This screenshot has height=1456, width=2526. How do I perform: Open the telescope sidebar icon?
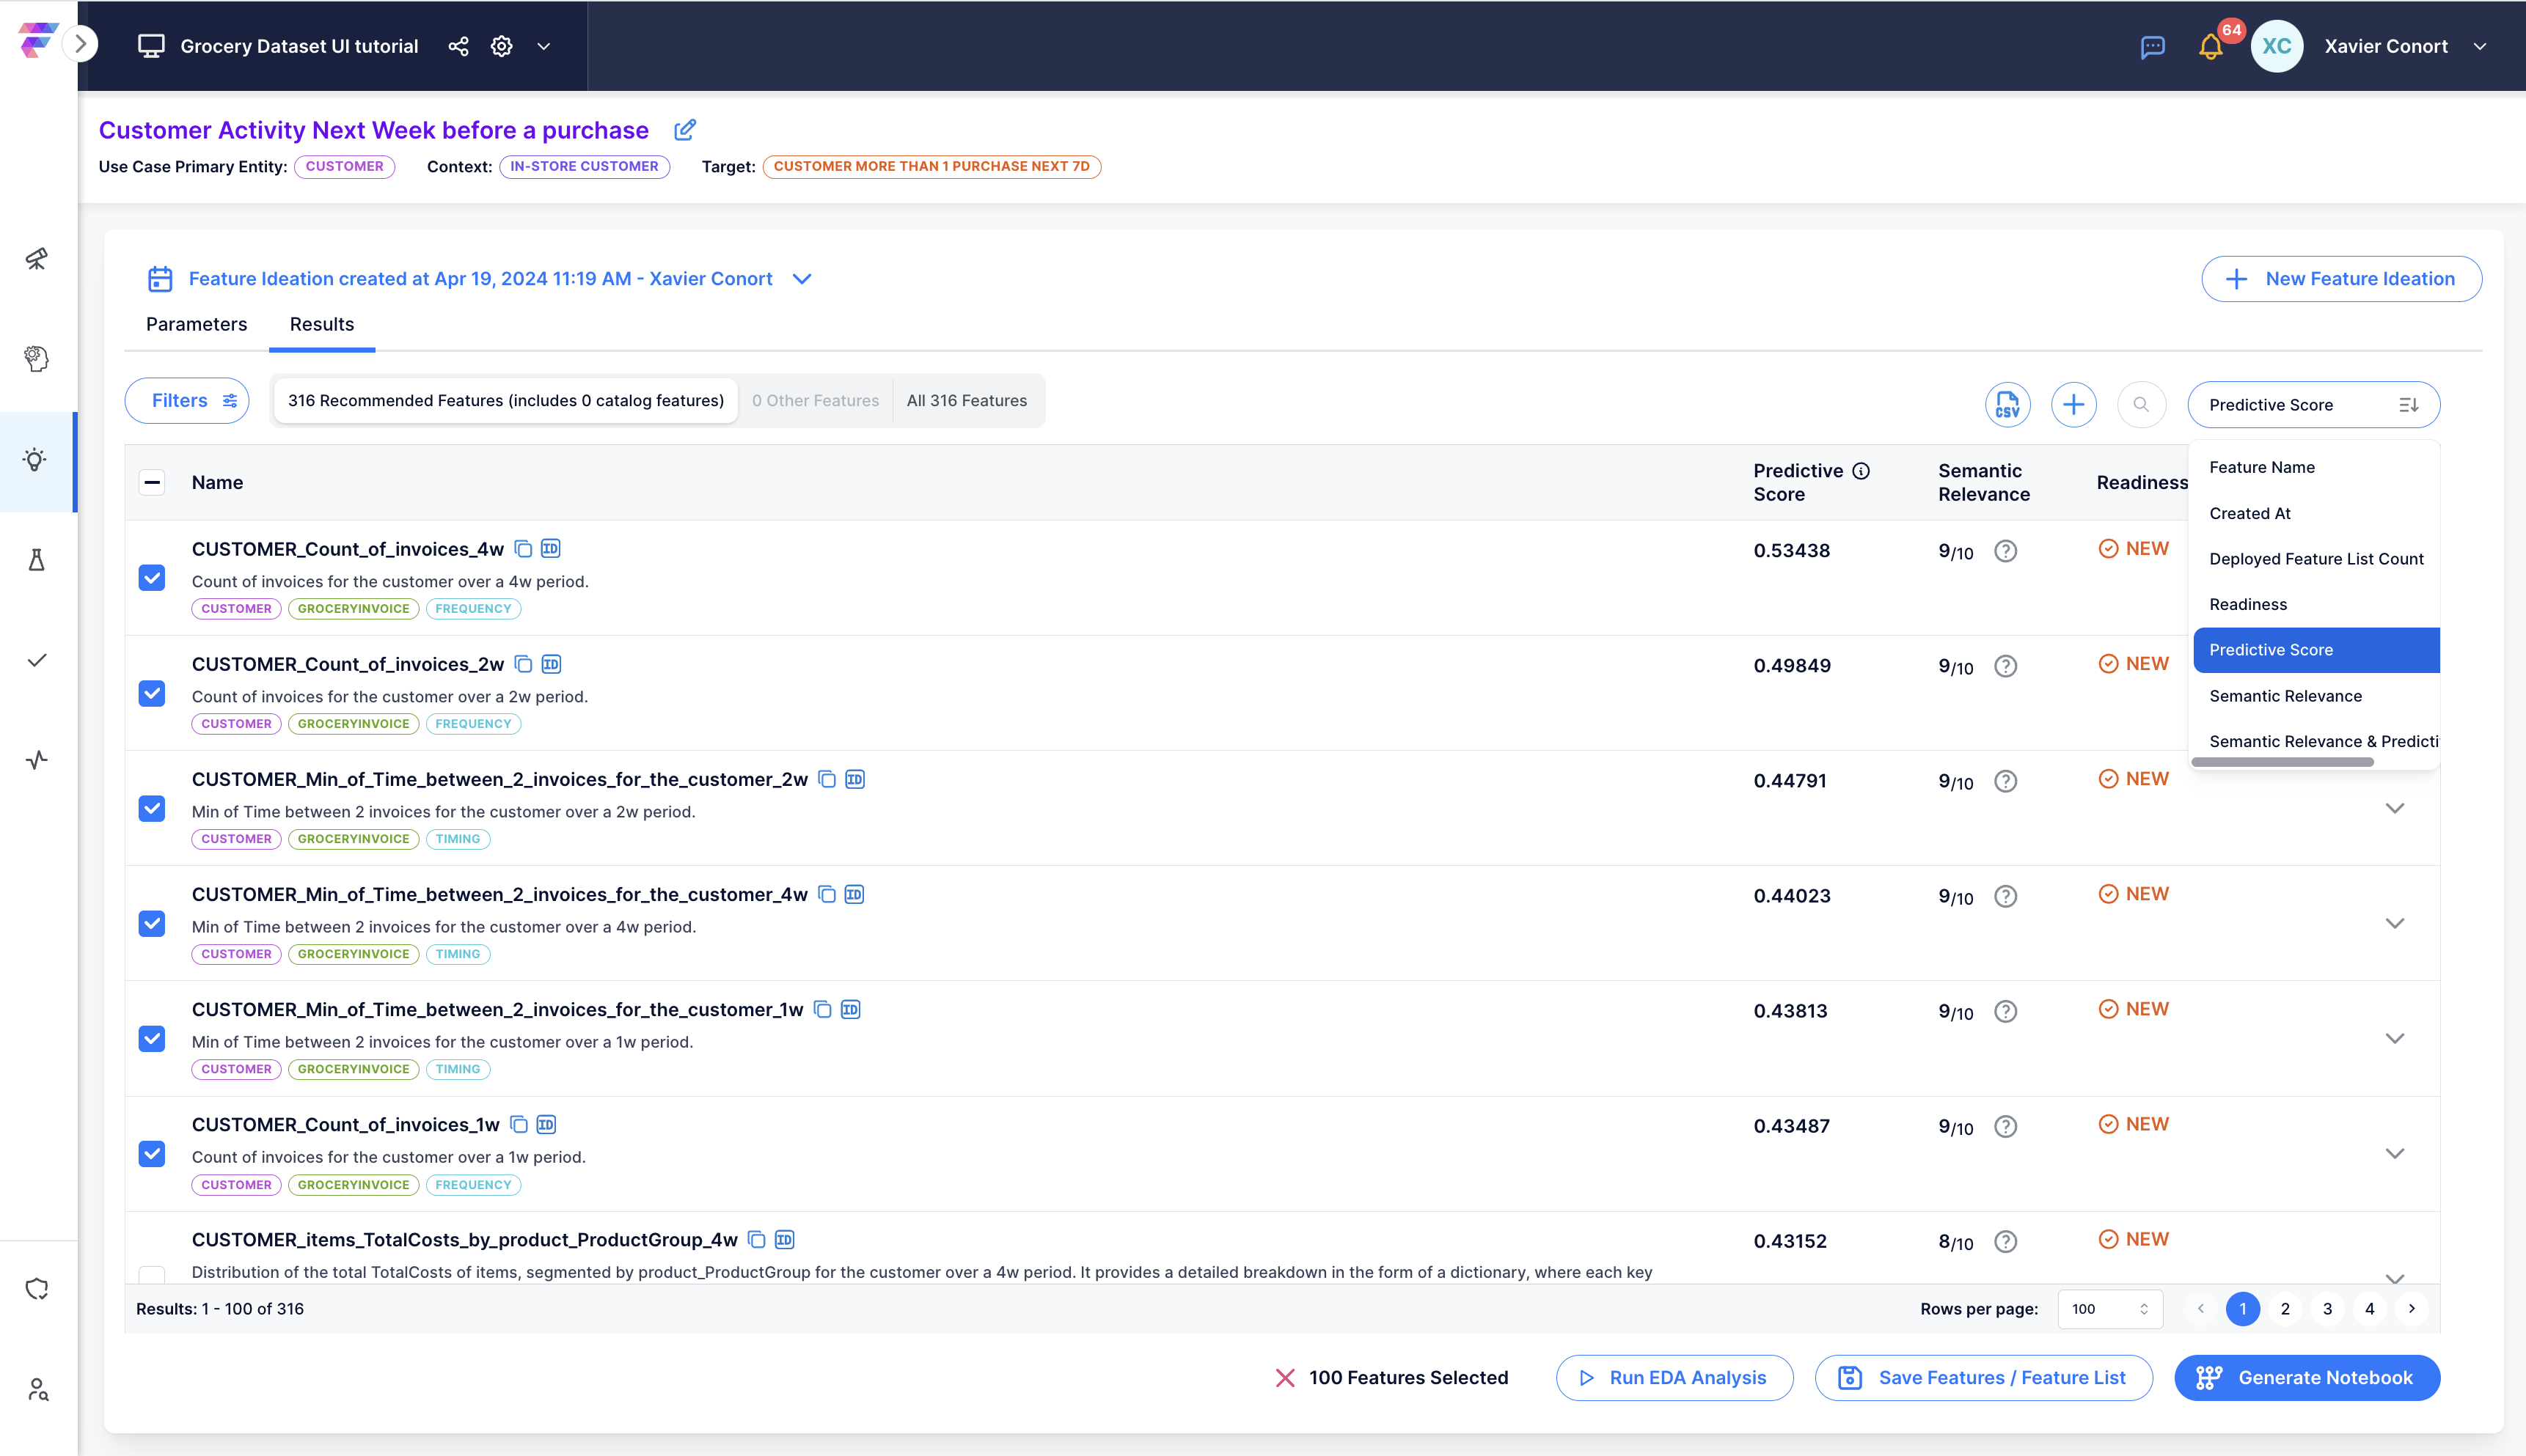37,259
